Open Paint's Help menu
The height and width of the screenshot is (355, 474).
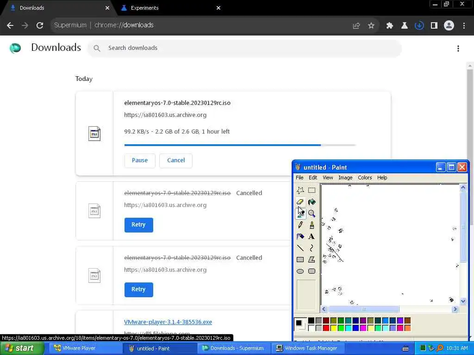(x=382, y=177)
